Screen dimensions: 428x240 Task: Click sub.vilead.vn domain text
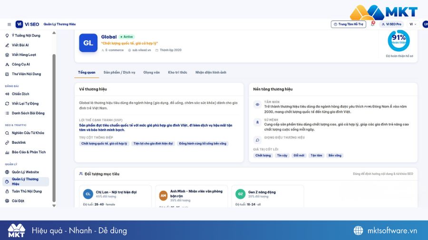tap(141, 50)
